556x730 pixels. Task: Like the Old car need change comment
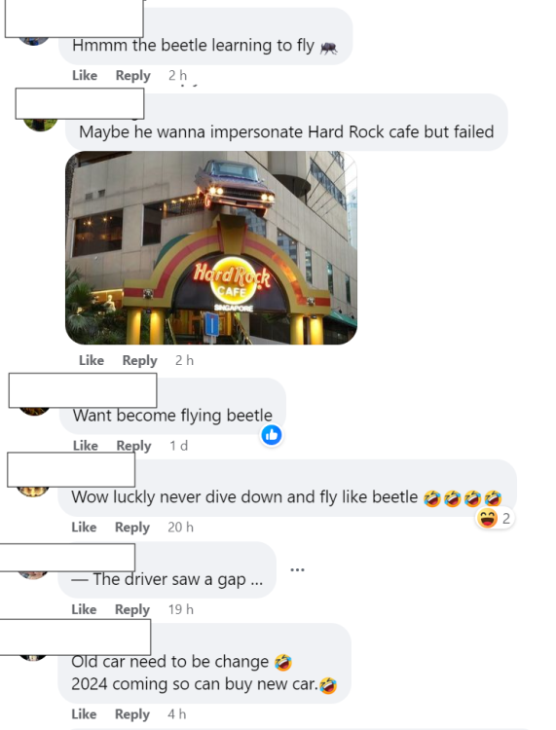point(84,713)
